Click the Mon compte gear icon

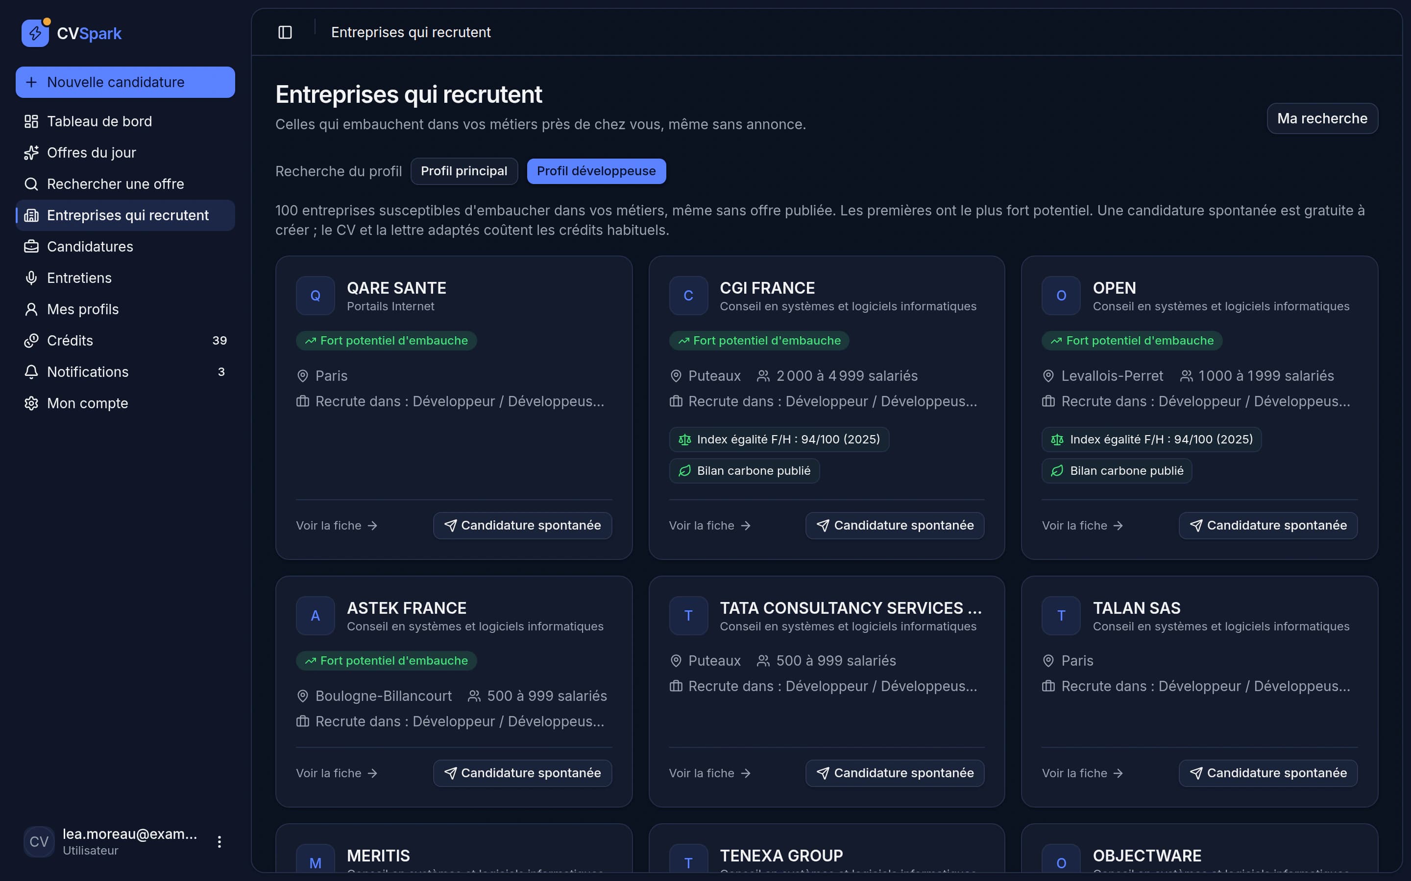31,403
